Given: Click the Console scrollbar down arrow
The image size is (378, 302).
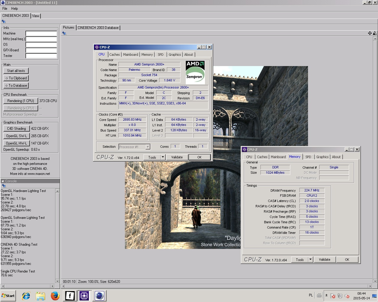Looking at the screenshot, I should 57,281.
